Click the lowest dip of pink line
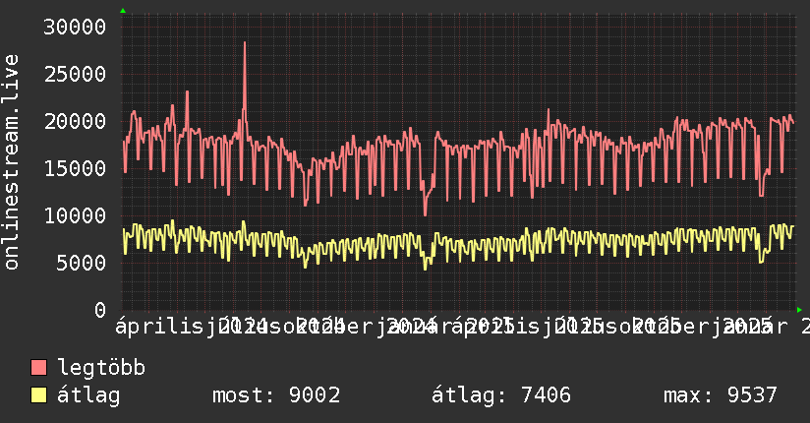 tap(425, 214)
